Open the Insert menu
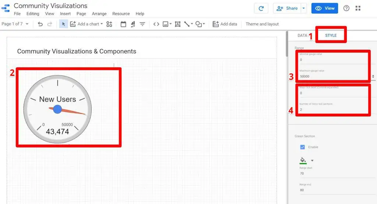This screenshot has height=204, width=377. (x=65, y=14)
